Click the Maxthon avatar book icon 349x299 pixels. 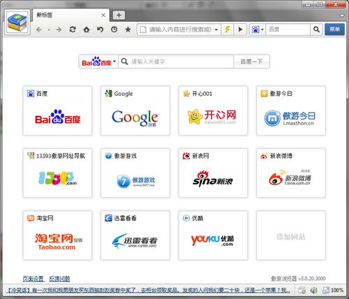tap(17, 22)
